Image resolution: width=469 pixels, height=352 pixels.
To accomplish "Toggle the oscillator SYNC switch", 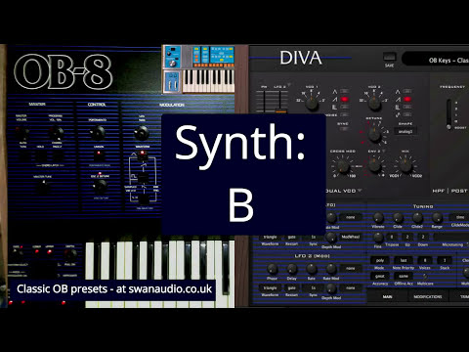I will pos(343,129).
